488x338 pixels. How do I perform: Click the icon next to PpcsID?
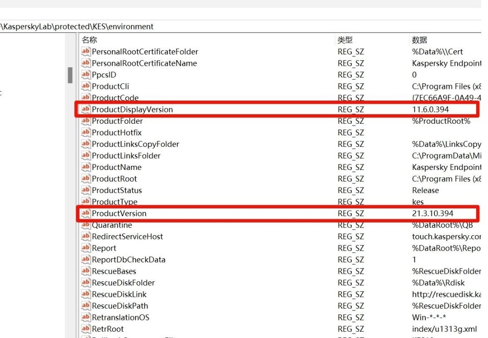pyautogui.click(x=85, y=75)
